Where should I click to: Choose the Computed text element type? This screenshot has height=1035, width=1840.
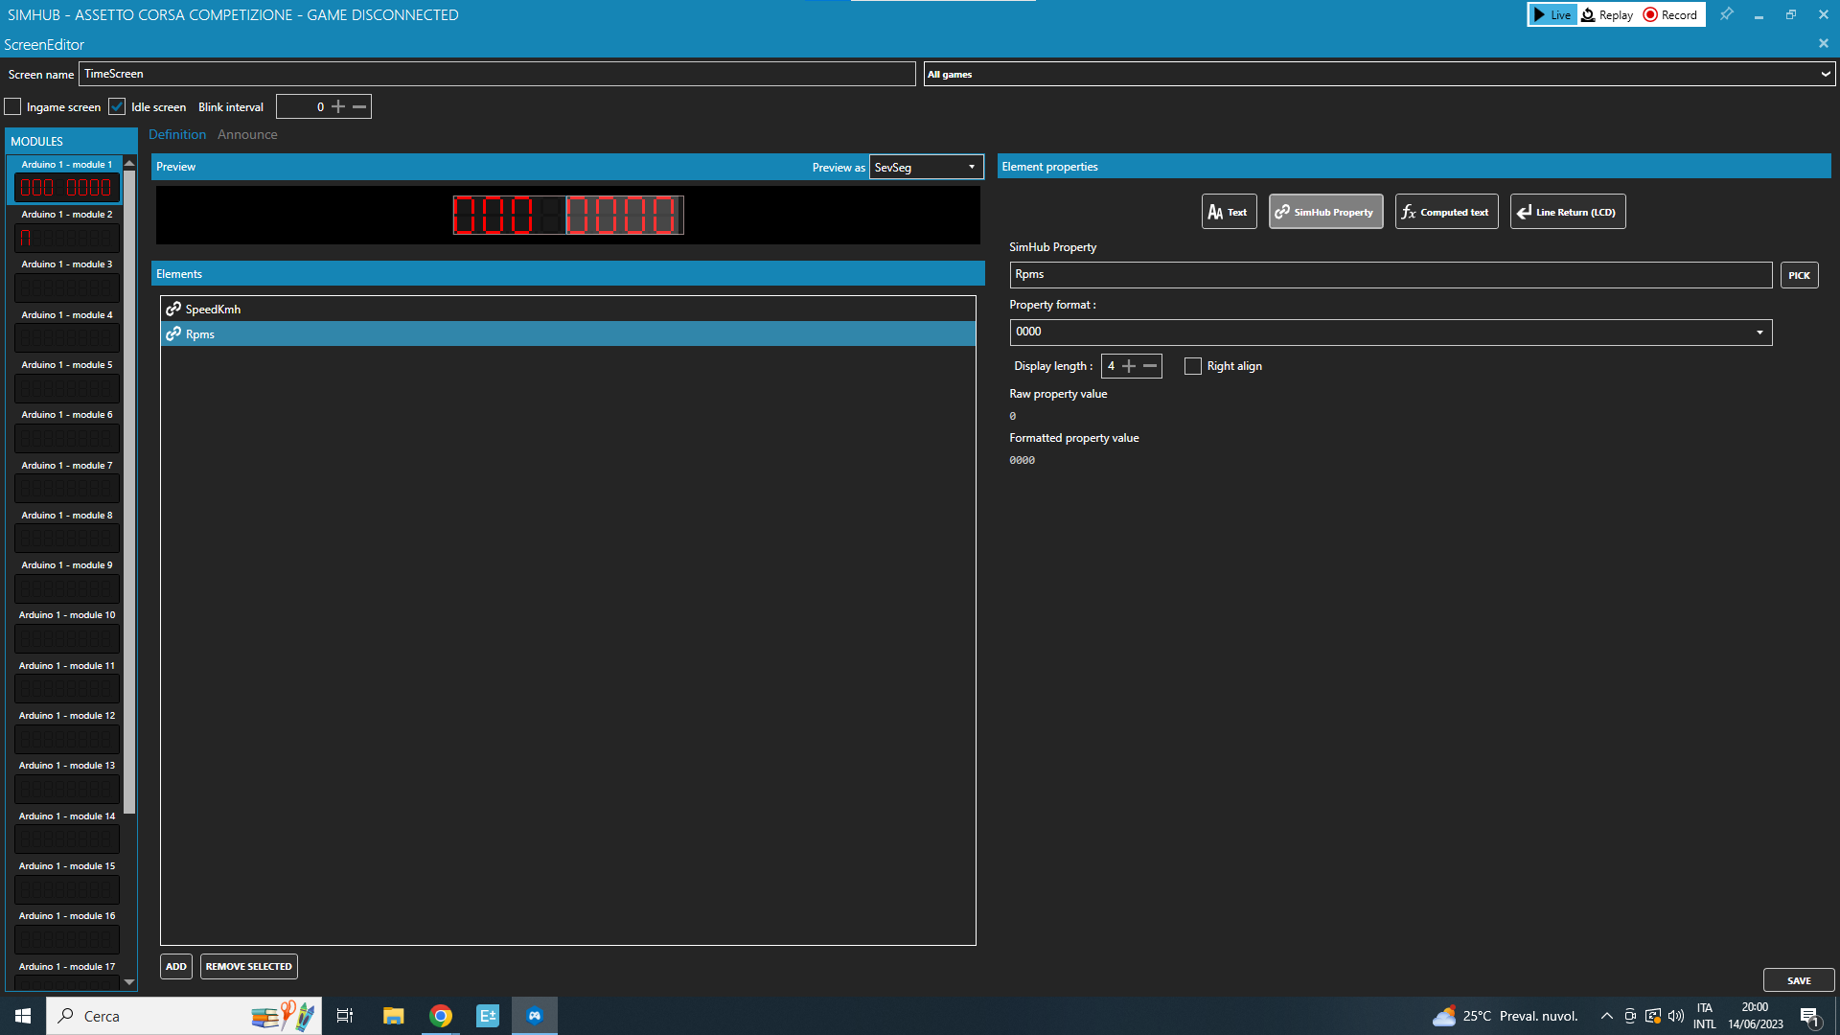[x=1446, y=212]
